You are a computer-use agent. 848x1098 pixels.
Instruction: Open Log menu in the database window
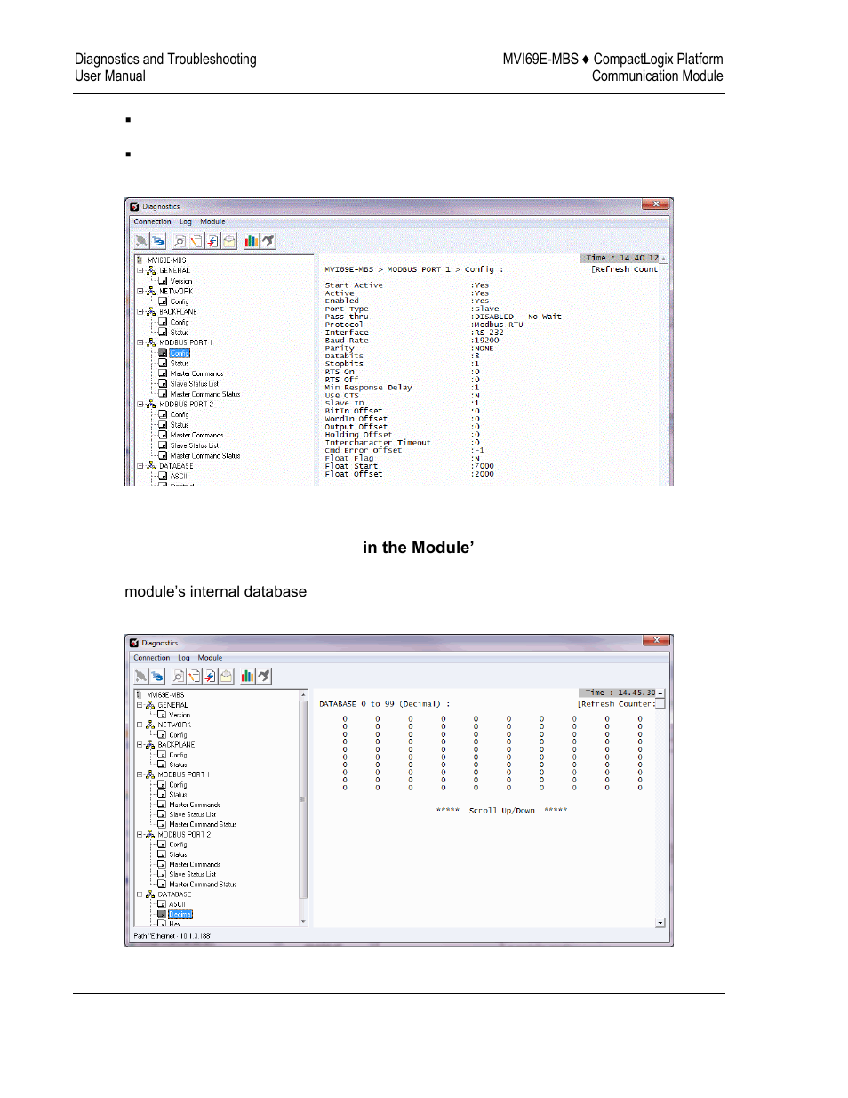tap(184, 658)
